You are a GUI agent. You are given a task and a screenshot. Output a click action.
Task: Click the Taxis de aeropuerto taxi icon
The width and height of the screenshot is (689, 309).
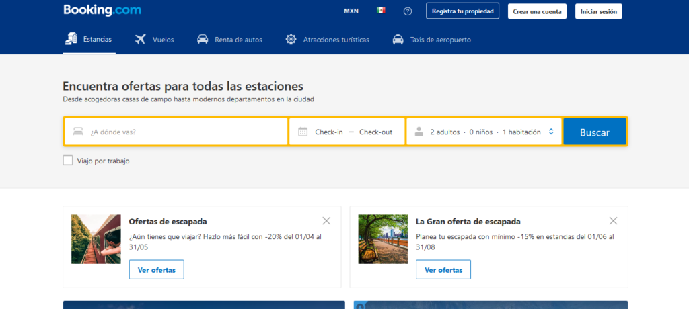398,40
